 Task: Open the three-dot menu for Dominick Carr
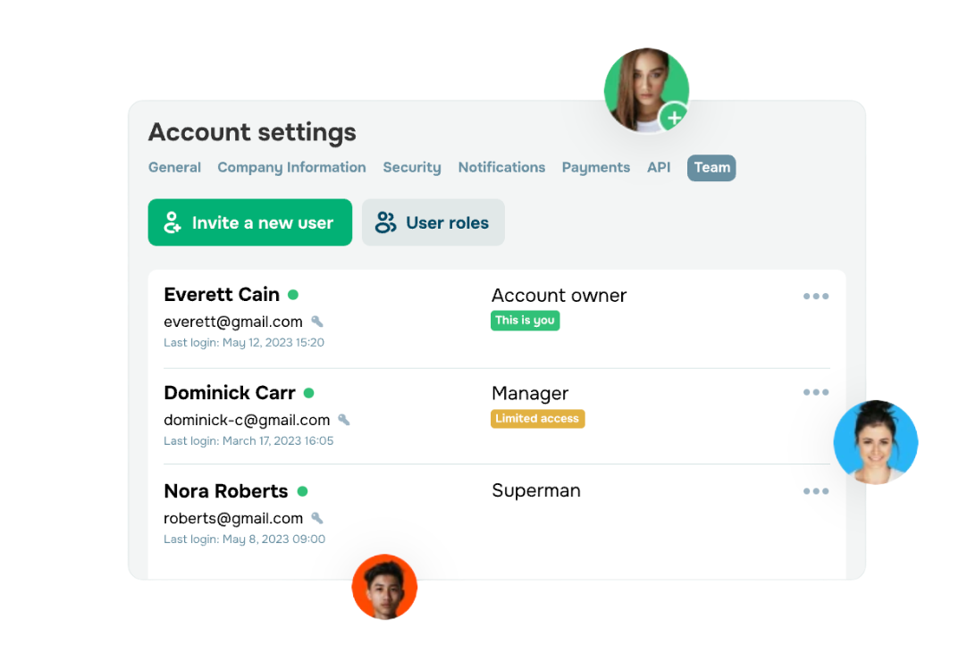(x=815, y=392)
